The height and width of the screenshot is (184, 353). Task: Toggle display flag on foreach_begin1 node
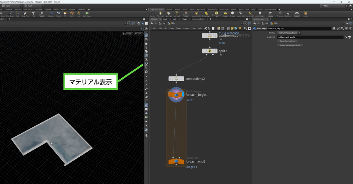(x=183, y=95)
